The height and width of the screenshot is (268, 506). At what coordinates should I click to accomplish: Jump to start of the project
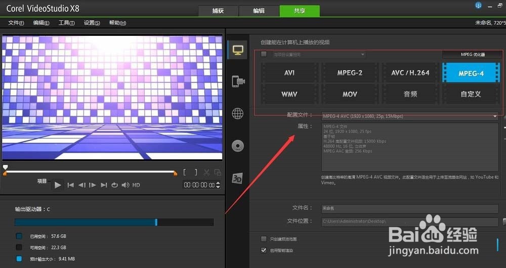coord(70,185)
